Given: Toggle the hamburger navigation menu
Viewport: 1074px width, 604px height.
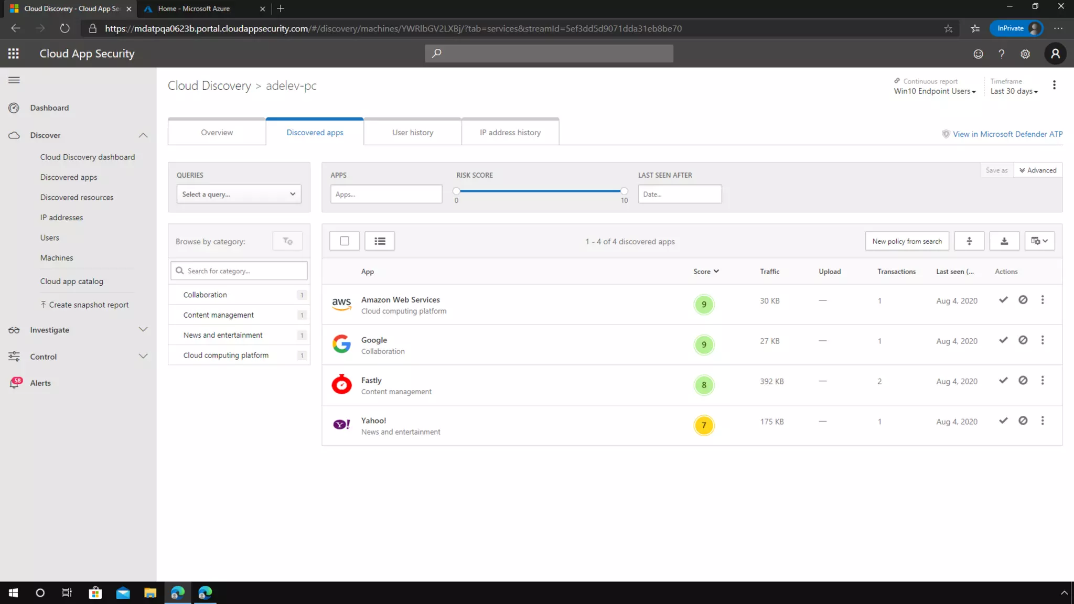Looking at the screenshot, I should click(x=14, y=80).
